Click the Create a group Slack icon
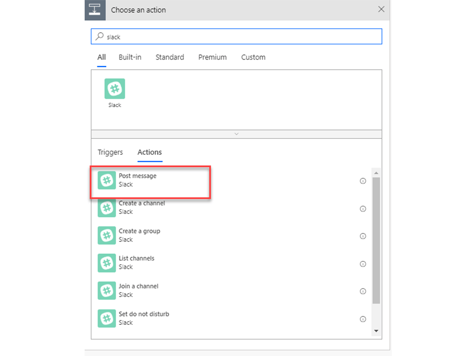 pyautogui.click(x=106, y=236)
